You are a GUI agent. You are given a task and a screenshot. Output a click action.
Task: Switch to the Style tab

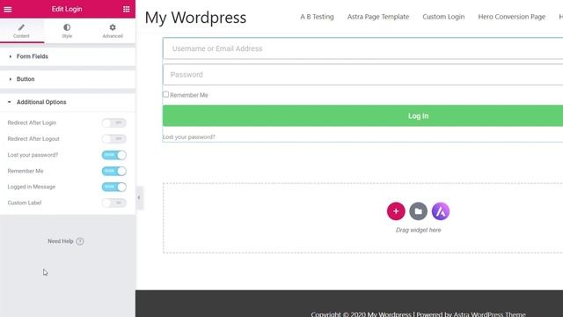67,31
